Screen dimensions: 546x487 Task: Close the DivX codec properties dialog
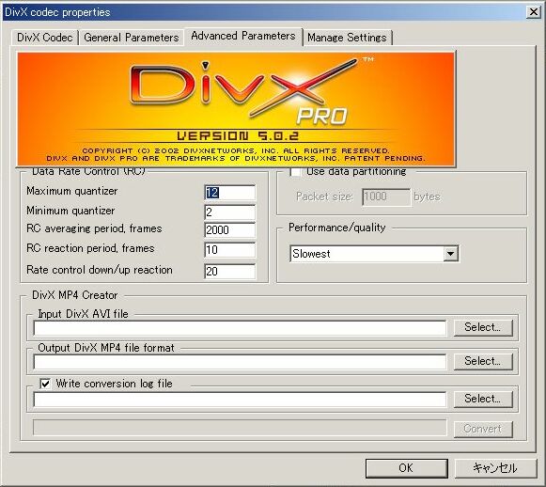coord(534,12)
